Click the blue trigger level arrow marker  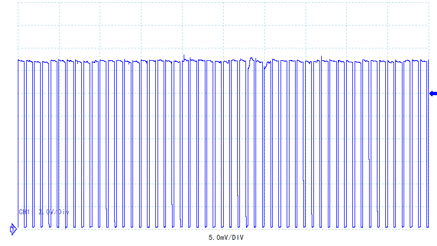[433, 94]
